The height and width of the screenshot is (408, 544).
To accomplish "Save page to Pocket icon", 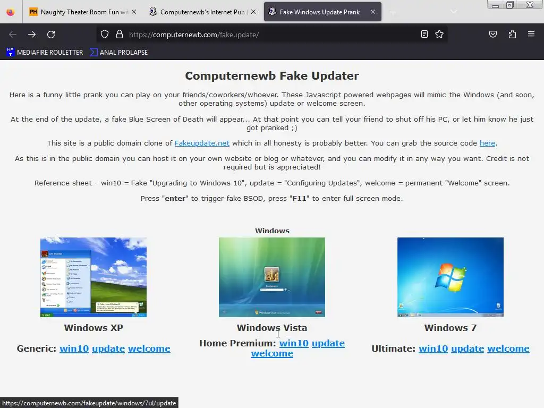I will pyautogui.click(x=493, y=34).
